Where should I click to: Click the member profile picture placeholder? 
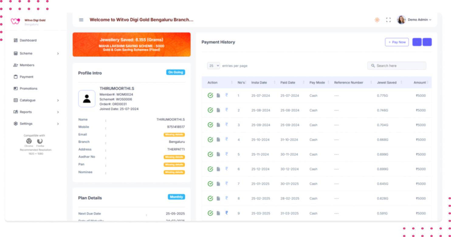point(87,99)
